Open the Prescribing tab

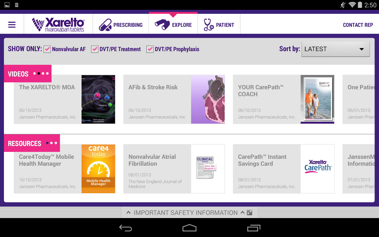(121, 24)
